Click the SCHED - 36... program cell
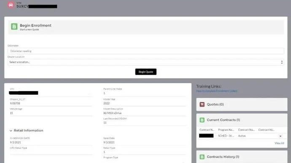 click(226, 136)
